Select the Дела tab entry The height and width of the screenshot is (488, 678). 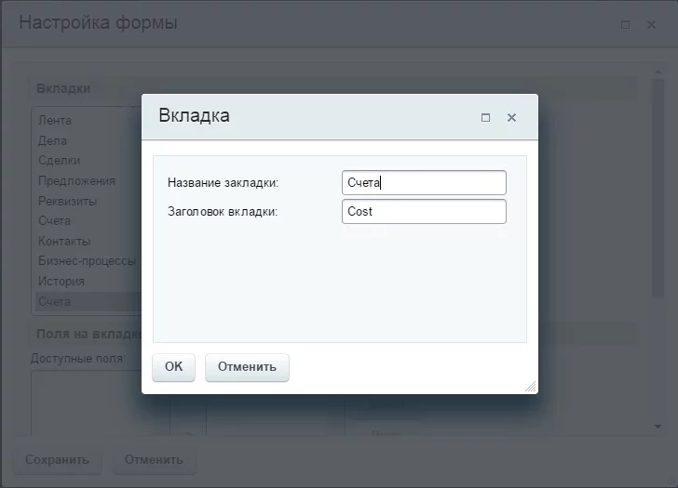52,141
